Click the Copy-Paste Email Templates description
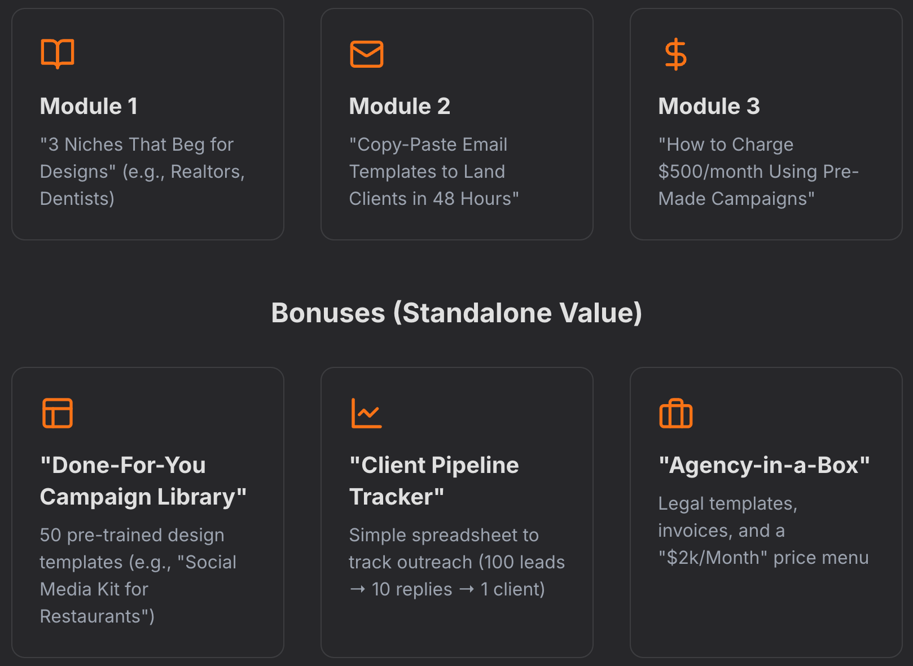 click(x=433, y=171)
